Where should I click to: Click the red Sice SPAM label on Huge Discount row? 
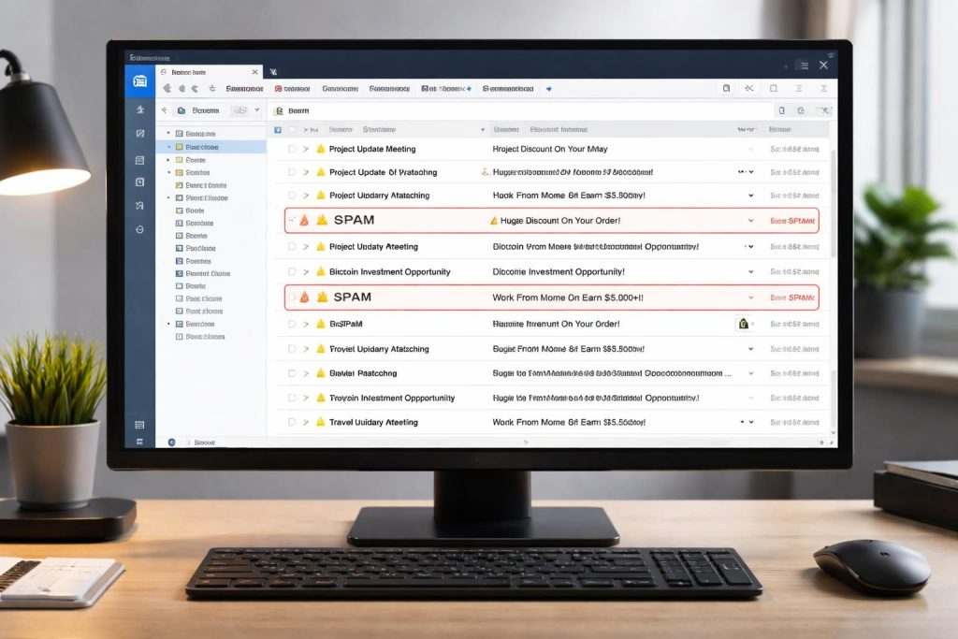pos(792,221)
